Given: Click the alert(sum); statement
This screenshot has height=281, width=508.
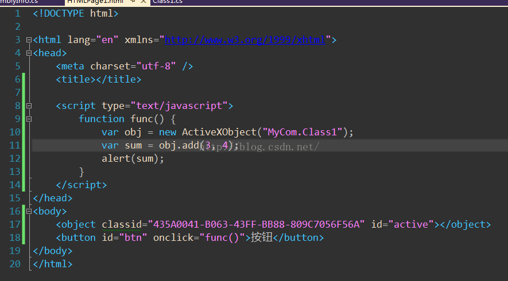Looking at the screenshot, I should click(133, 158).
